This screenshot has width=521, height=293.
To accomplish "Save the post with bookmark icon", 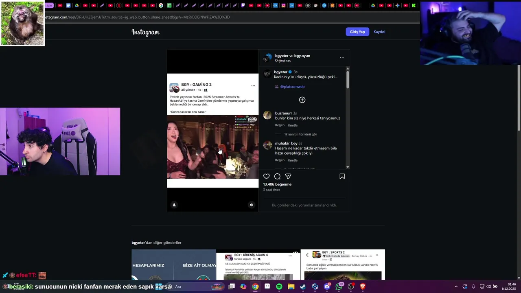I will click(x=342, y=176).
